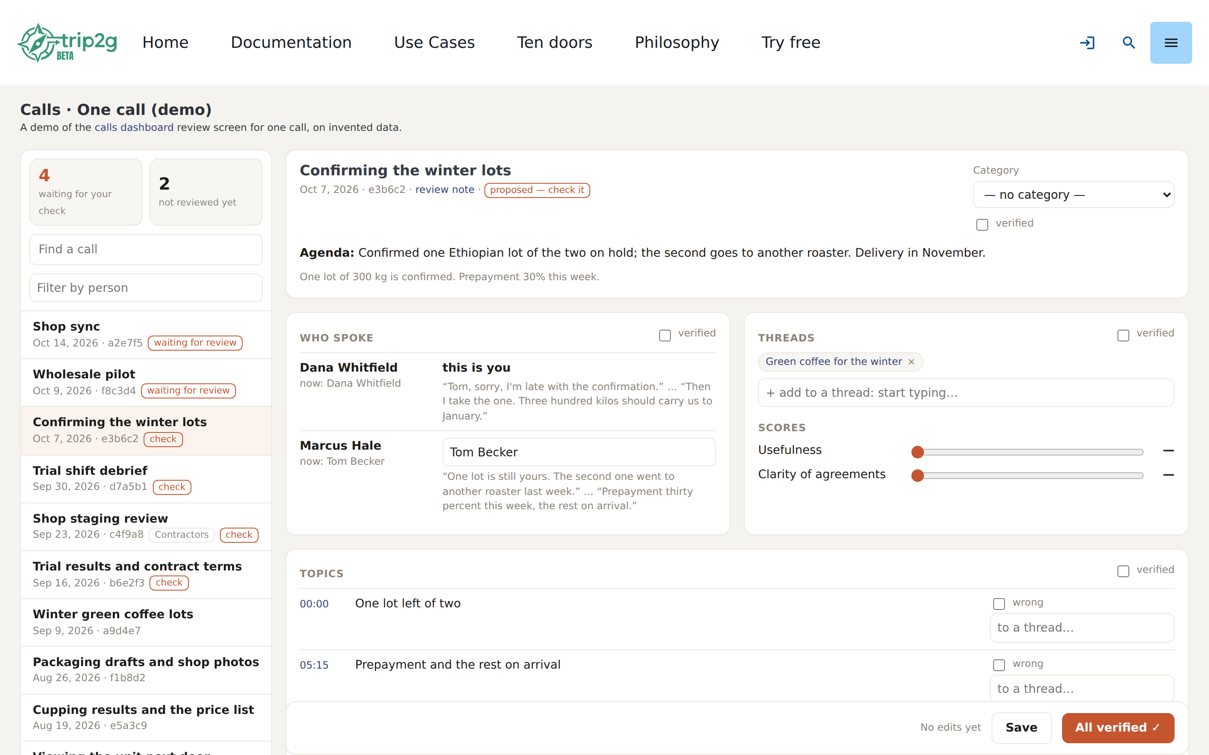
Task: Go to the Documentation menu item
Action: [291, 42]
